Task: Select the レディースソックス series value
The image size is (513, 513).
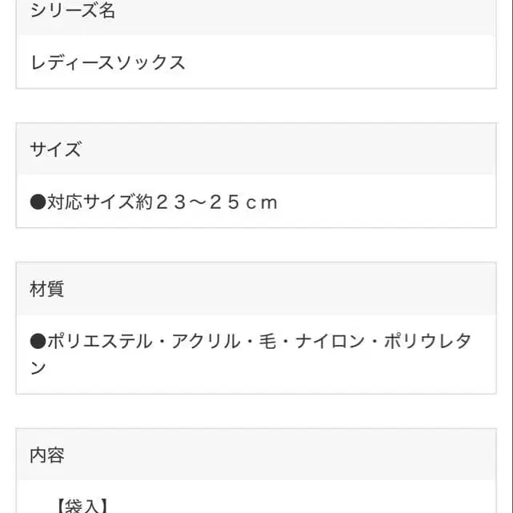Action: tap(108, 62)
